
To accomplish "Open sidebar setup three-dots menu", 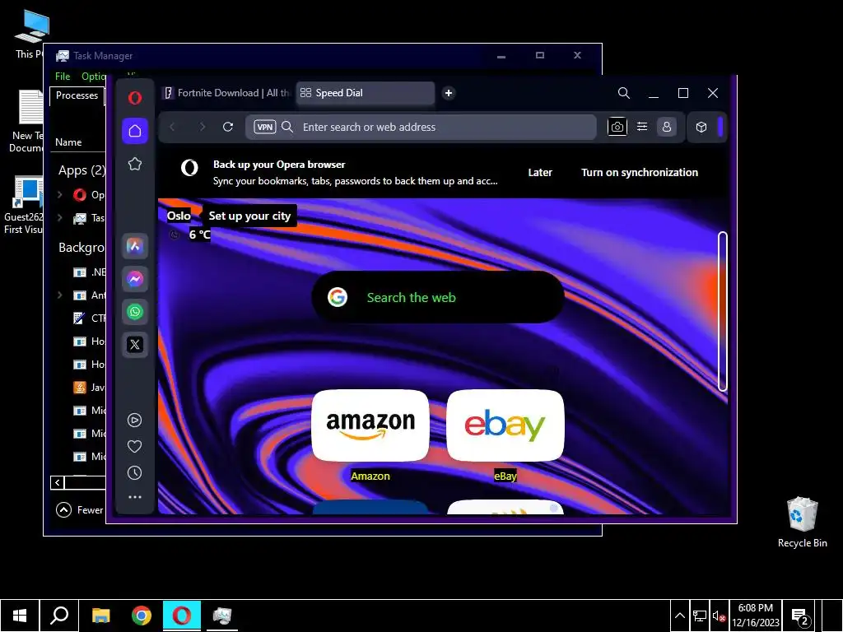I will 134,497.
